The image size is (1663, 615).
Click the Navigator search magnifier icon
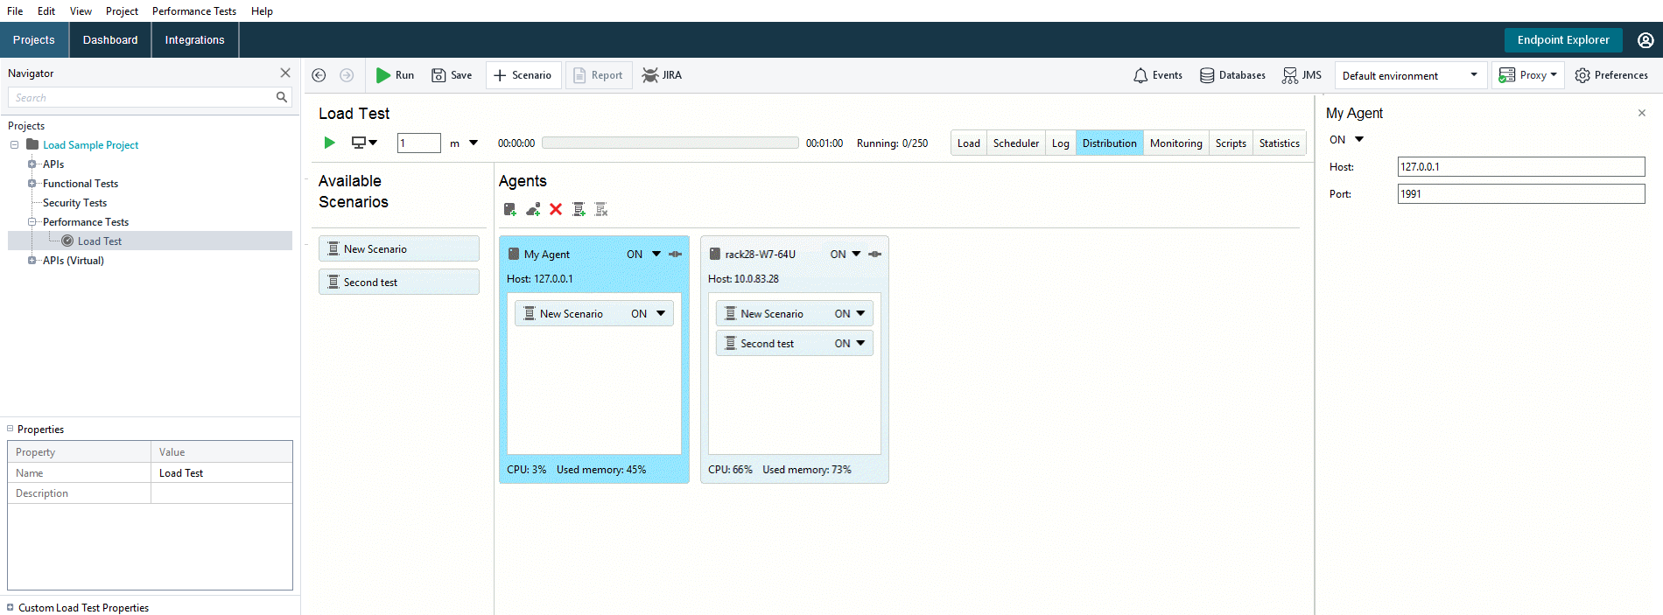282,97
